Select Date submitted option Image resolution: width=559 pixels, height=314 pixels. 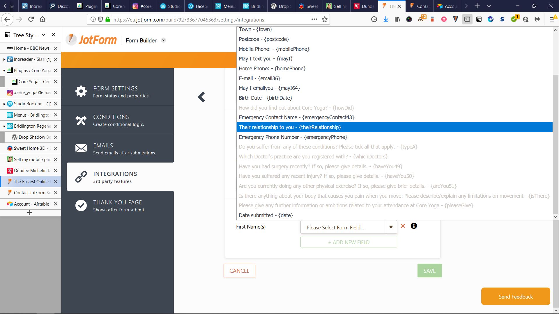coord(395,215)
